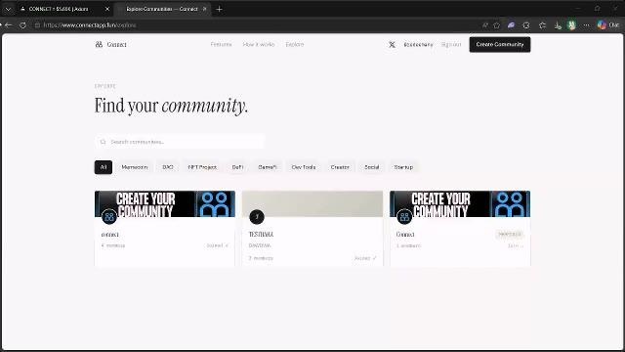
Task: Click the 1 members text on Connect card
Action: pyautogui.click(x=408, y=245)
